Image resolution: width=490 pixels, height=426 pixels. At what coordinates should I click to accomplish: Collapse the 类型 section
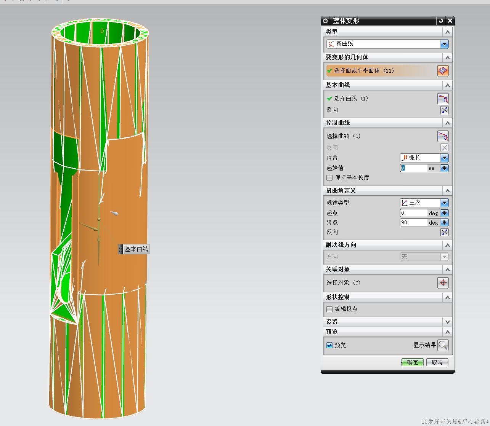click(x=448, y=32)
